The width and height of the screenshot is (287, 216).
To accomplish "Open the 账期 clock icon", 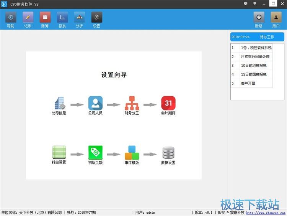I will (x=259, y=20).
